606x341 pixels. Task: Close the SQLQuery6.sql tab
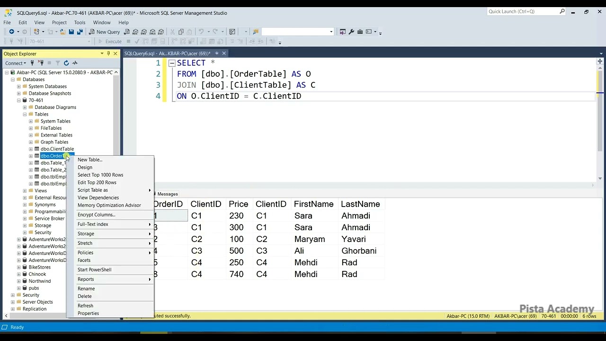pyautogui.click(x=224, y=54)
